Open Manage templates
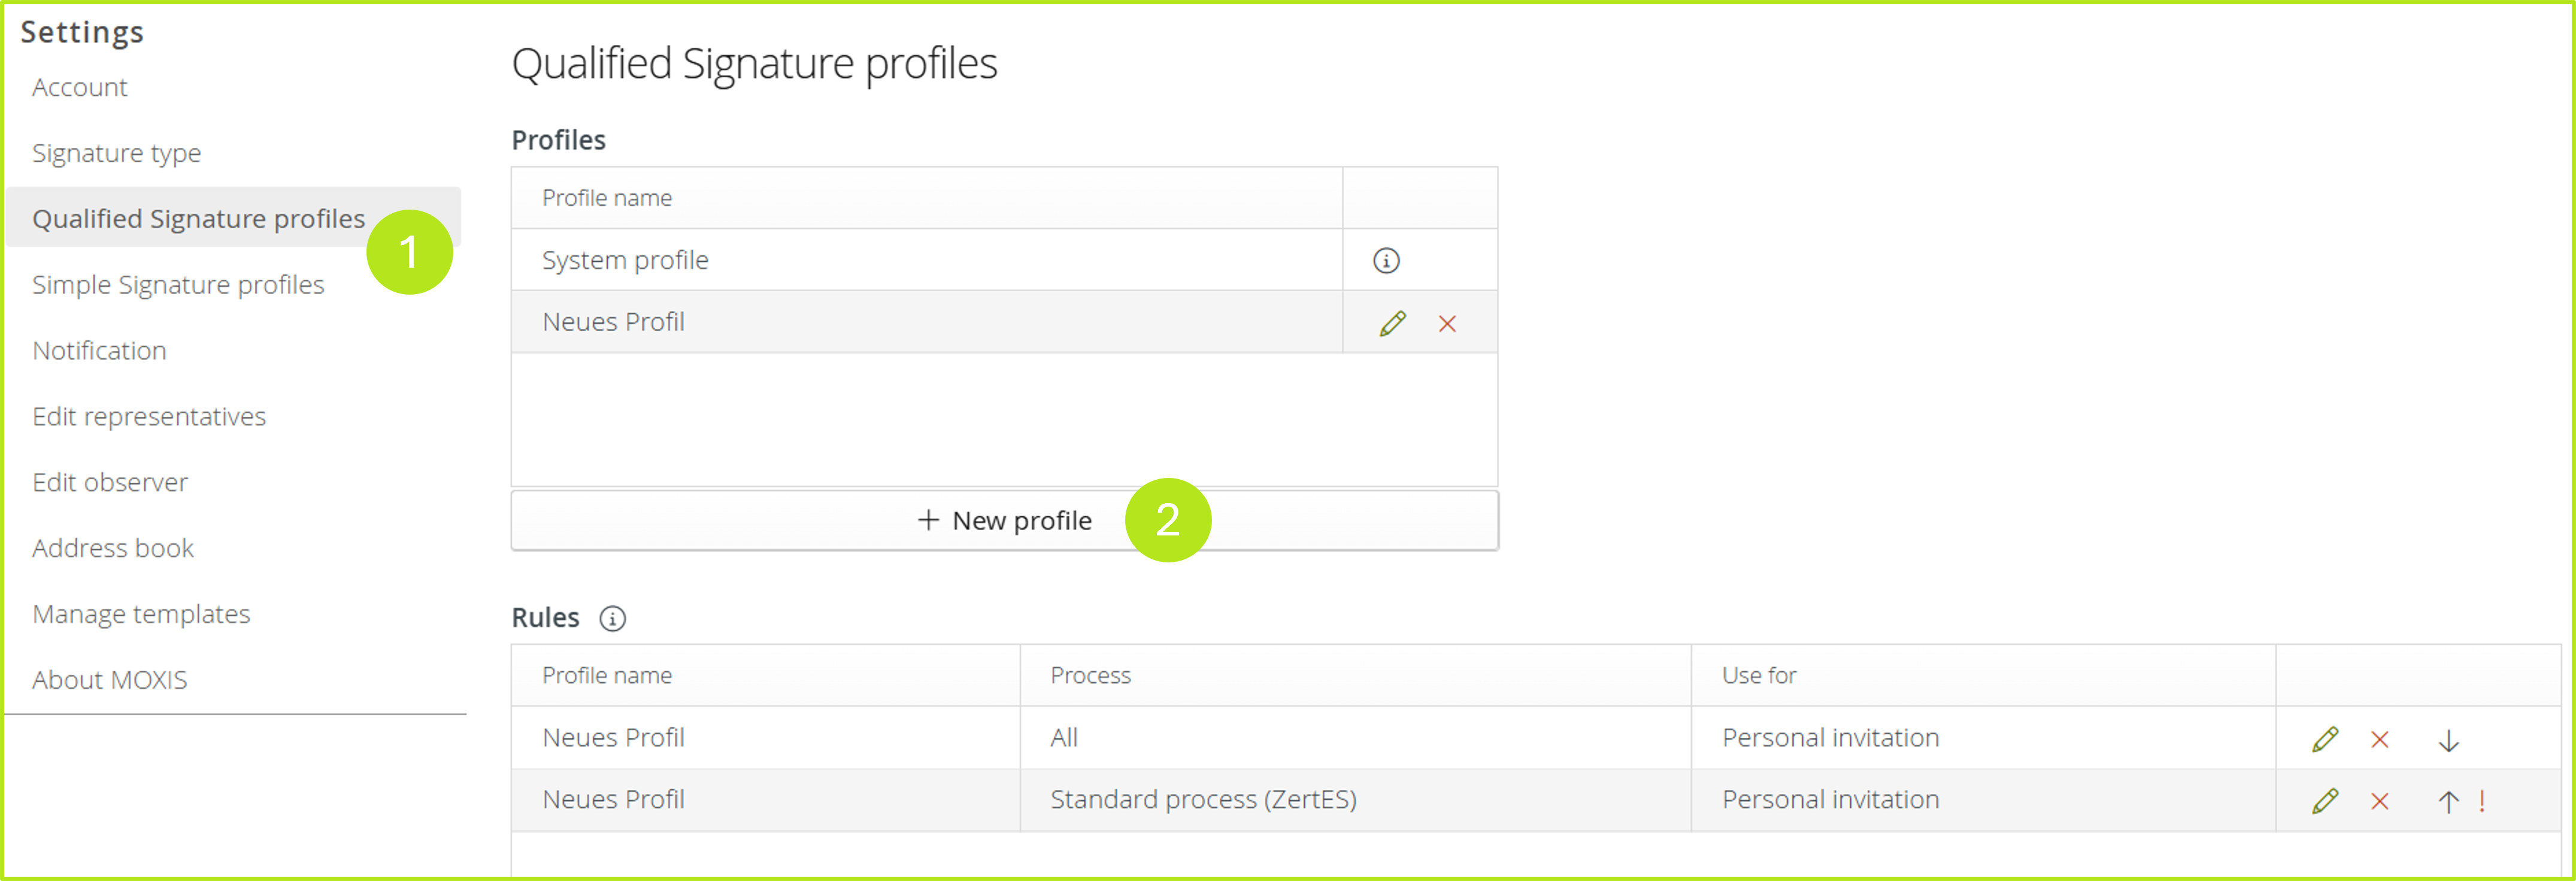Viewport: 2576px width, 881px height. [x=141, y=613]
